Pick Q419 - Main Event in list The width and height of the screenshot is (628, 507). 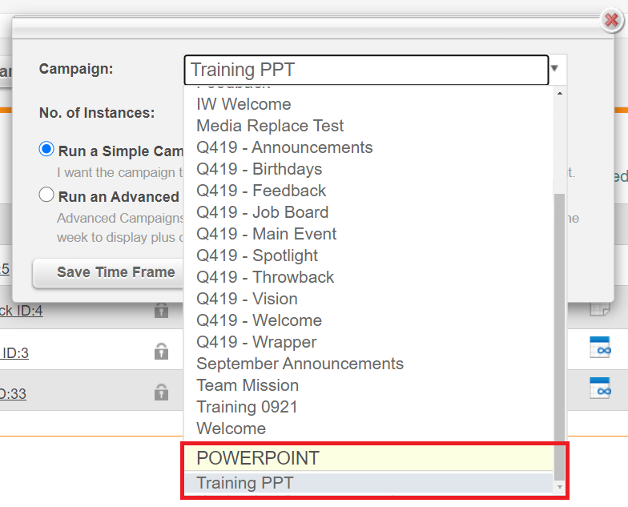coord(266,234)
